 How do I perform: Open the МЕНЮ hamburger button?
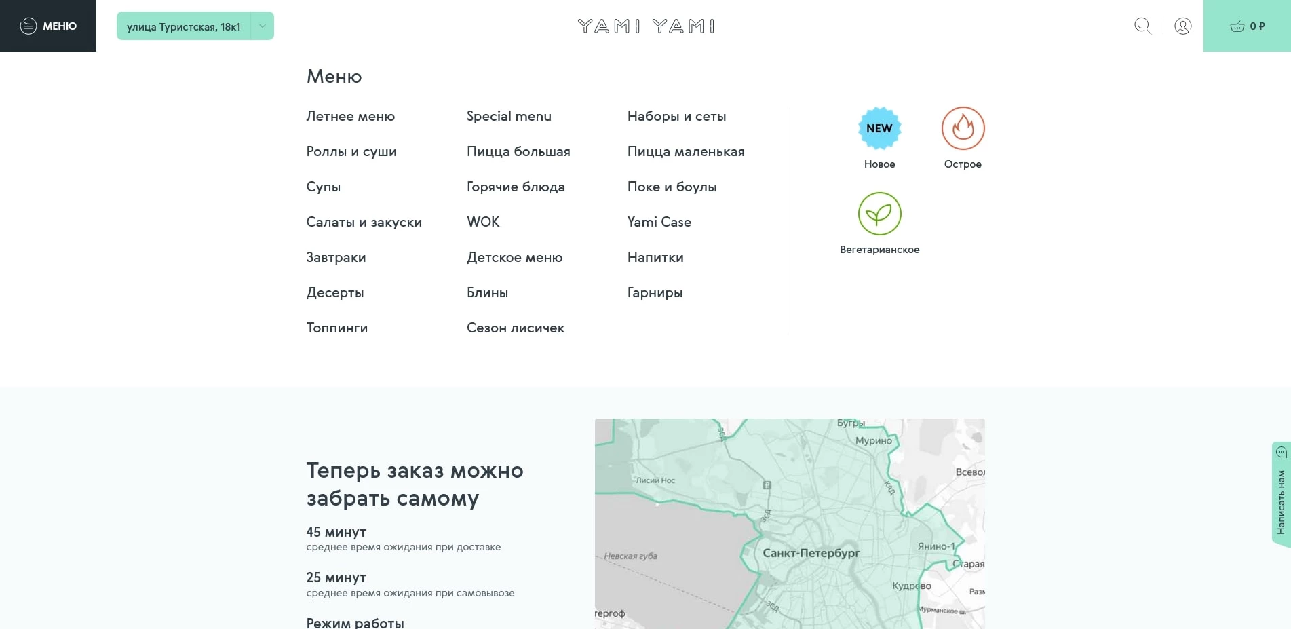48,26
